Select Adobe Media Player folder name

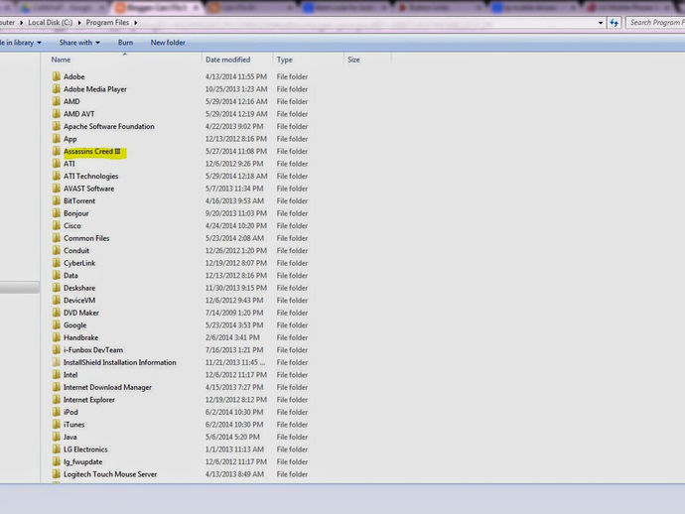pos(95,89)
